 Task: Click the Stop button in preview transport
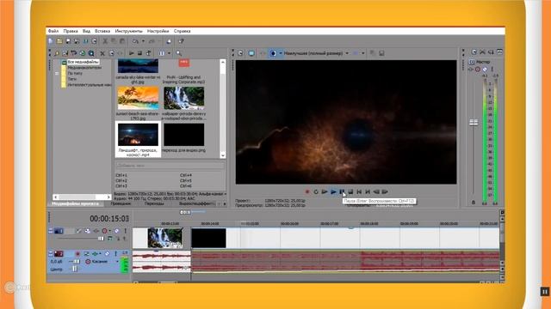[350, 191]
